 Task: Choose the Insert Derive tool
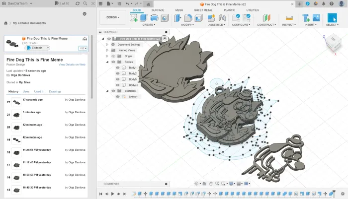click(x=306, y=18)
